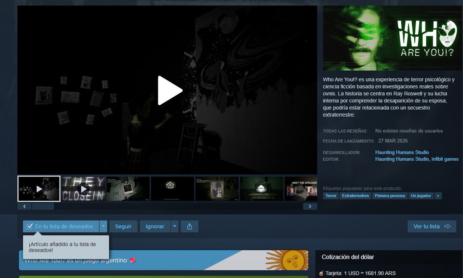Open the 'Meet the Ufologist' thumbnail

(301, 189)
